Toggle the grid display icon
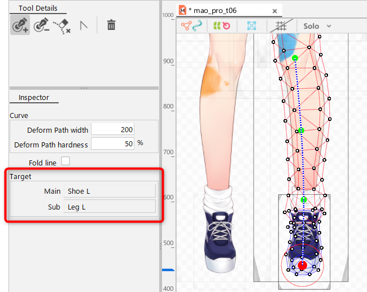This screenshot has width=367, height=292. coord(281,26)
